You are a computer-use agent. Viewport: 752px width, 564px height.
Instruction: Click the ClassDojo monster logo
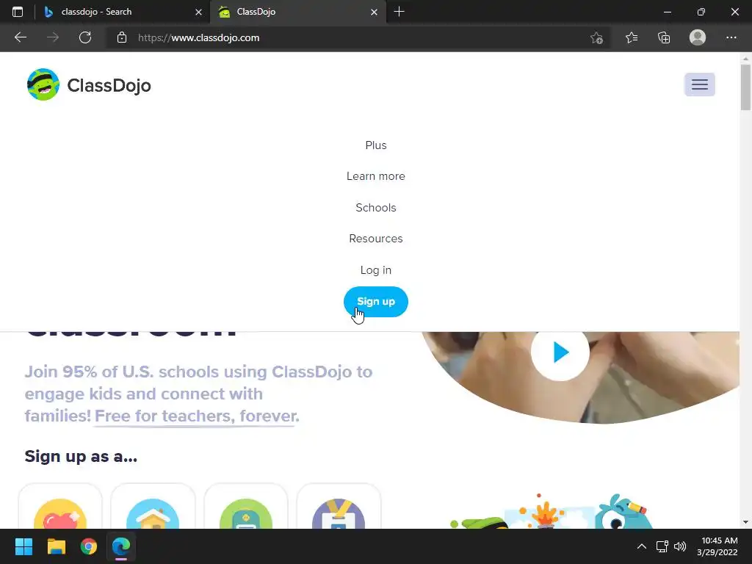pos(43,84)
